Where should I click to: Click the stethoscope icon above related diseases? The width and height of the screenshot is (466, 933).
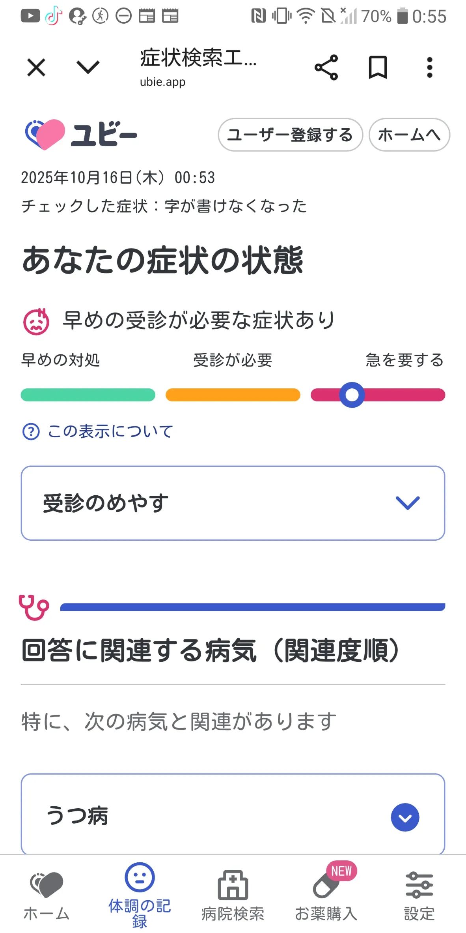click(x=34, y=607)
